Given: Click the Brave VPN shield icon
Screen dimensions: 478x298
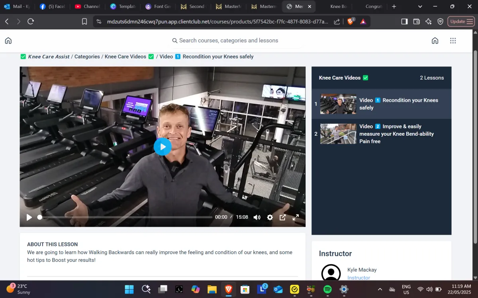Looking at the screenshot, I should pos(440,21).
